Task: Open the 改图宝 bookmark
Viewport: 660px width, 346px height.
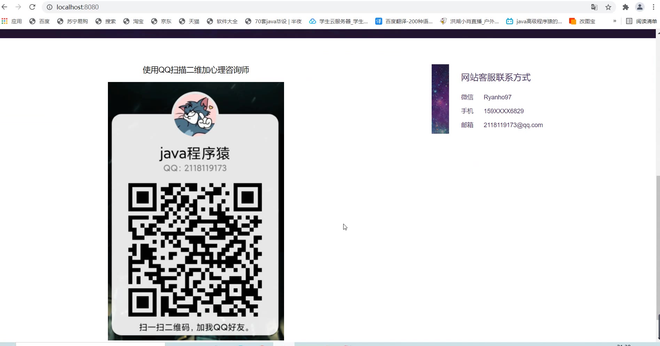Action: (x=582, y=21)
